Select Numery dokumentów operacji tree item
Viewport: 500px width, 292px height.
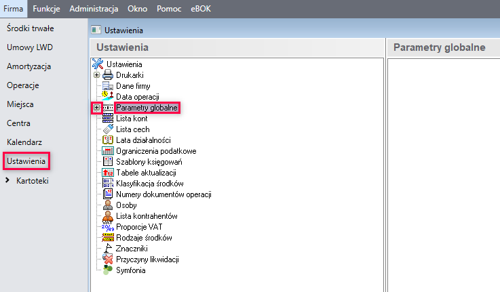click(x=164, y=194)
